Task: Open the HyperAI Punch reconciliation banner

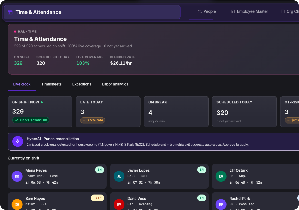Action: [x=153, y=142]
